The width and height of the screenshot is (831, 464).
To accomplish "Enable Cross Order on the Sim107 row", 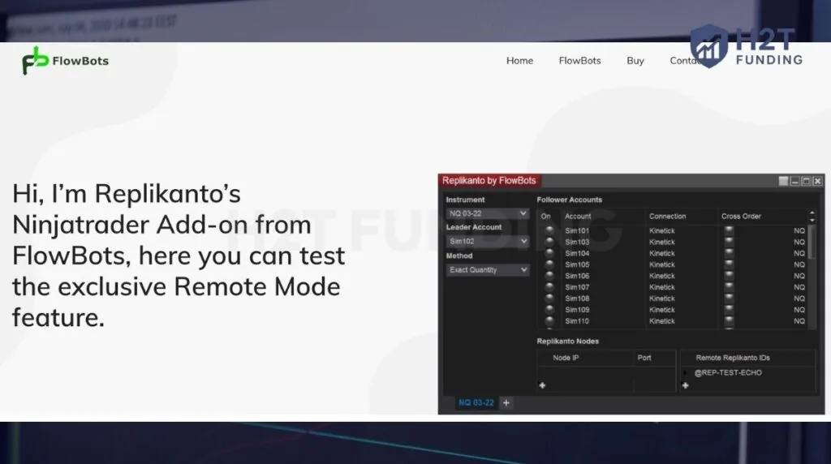I will point(730,287).
